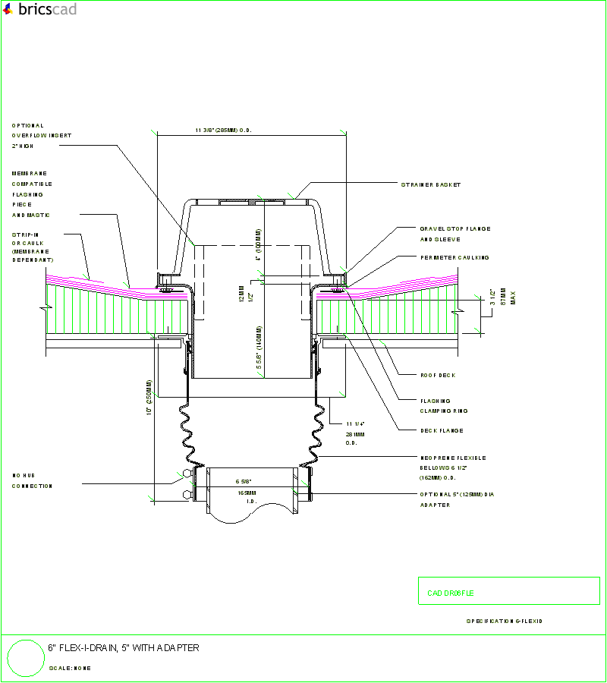This screenshot has height=683, width=607.
Task: Click the '10" (250MM)' vertical dimension
Action: 149,397
